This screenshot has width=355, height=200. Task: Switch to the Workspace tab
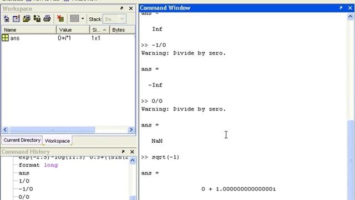point(57,141)
